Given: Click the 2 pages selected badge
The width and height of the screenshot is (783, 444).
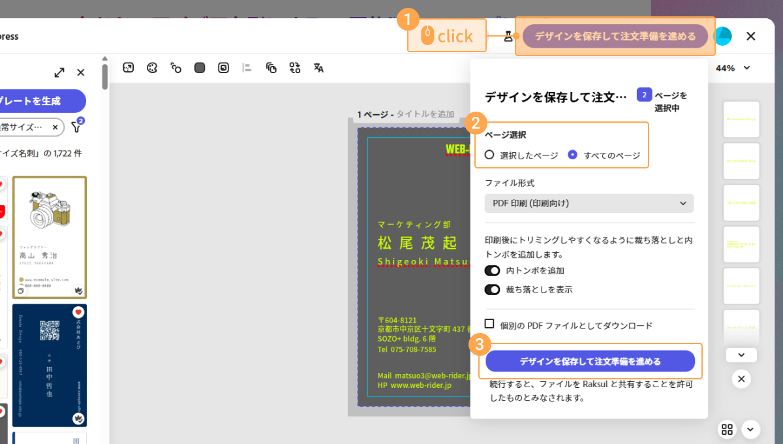Looking at the screenshot, I should 644,95.
